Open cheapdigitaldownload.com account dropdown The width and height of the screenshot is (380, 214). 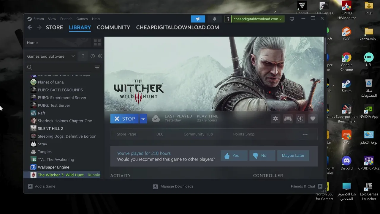point(258,19)
